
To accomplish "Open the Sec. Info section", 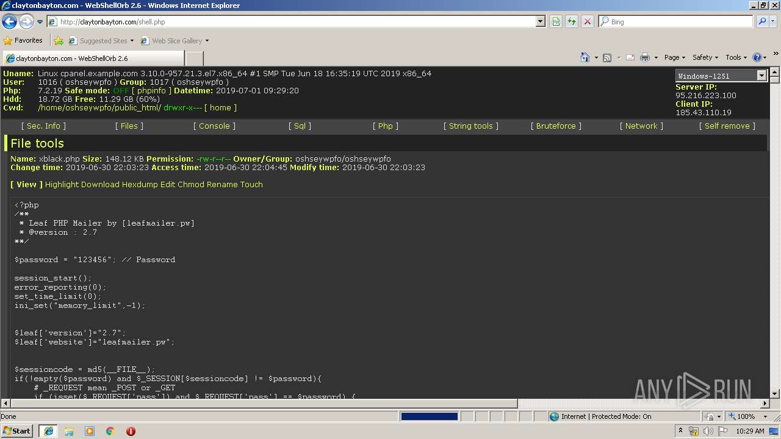I will [43, 126].
